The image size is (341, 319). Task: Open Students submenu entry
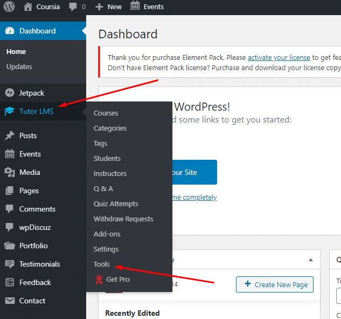(x=107, y=158)
